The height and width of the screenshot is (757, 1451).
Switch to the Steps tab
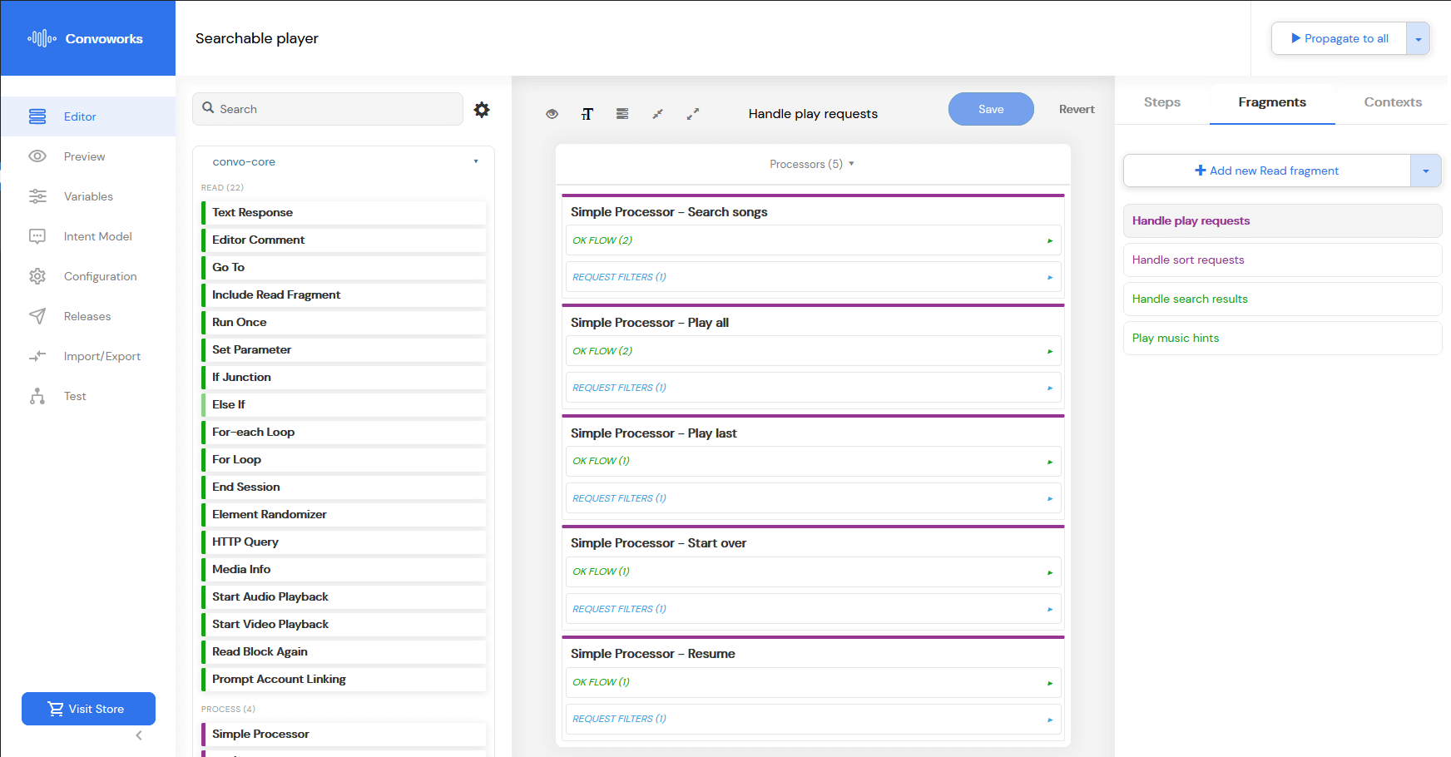point(1162,102)
